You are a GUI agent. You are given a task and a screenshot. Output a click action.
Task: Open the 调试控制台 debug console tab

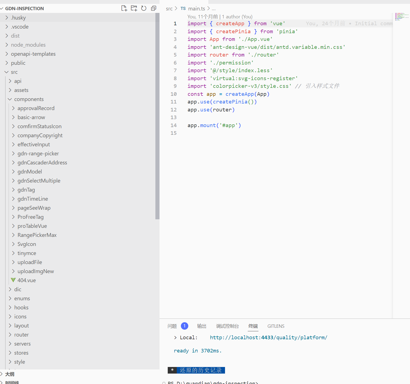click(227, 326)
